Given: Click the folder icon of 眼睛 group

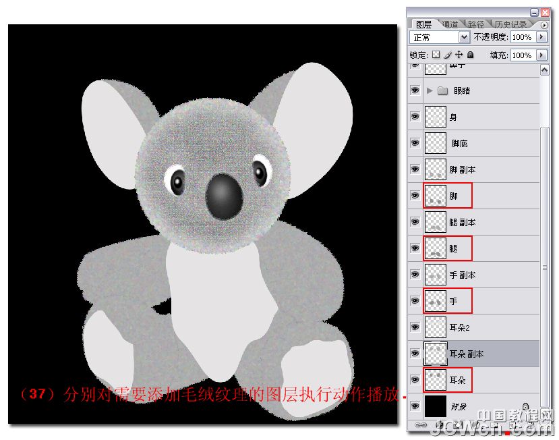Looking at the screenshot, I should point(442,90).
